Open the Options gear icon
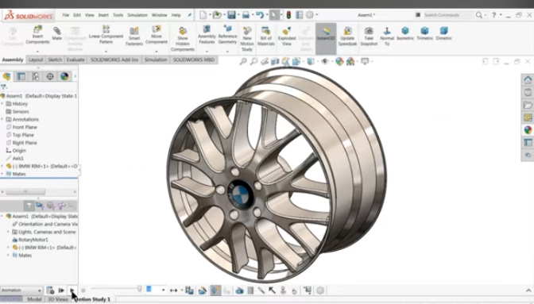This screenshot has height=304, width=534. [x=310, y=14]
